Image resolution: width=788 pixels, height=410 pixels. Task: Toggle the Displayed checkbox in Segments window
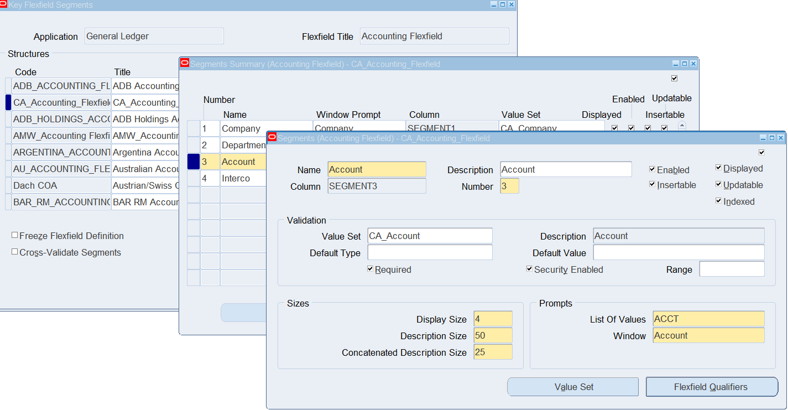coord(719,168)
